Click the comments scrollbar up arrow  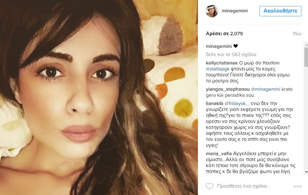(x=306, y=45)
